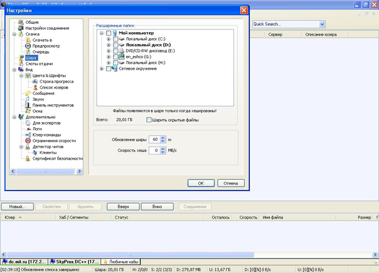
Task: Click the Предпросмотр icon in settings tree
Action: click(x=28, y=46)
